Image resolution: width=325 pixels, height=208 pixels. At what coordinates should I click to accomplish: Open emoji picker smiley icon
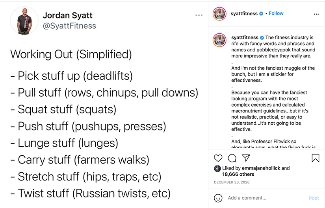(218, 198)
